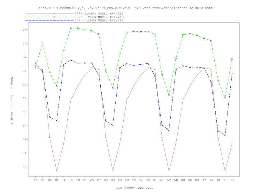Click green circle marker at hour 84
This screenshot has height=196, width=253.
[x=232, y=59]
